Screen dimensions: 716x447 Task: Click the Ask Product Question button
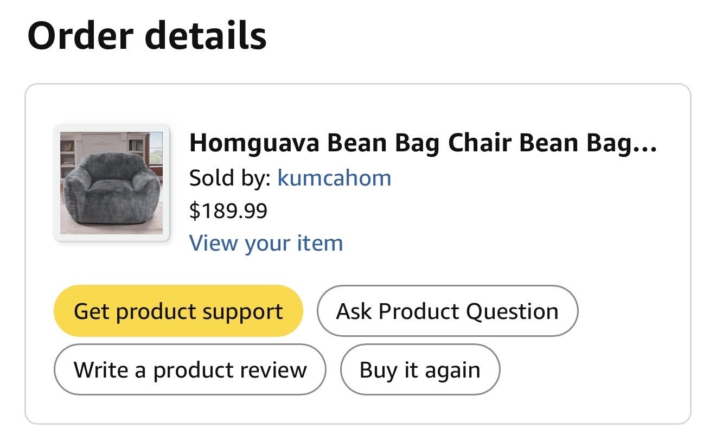[447, 311]
